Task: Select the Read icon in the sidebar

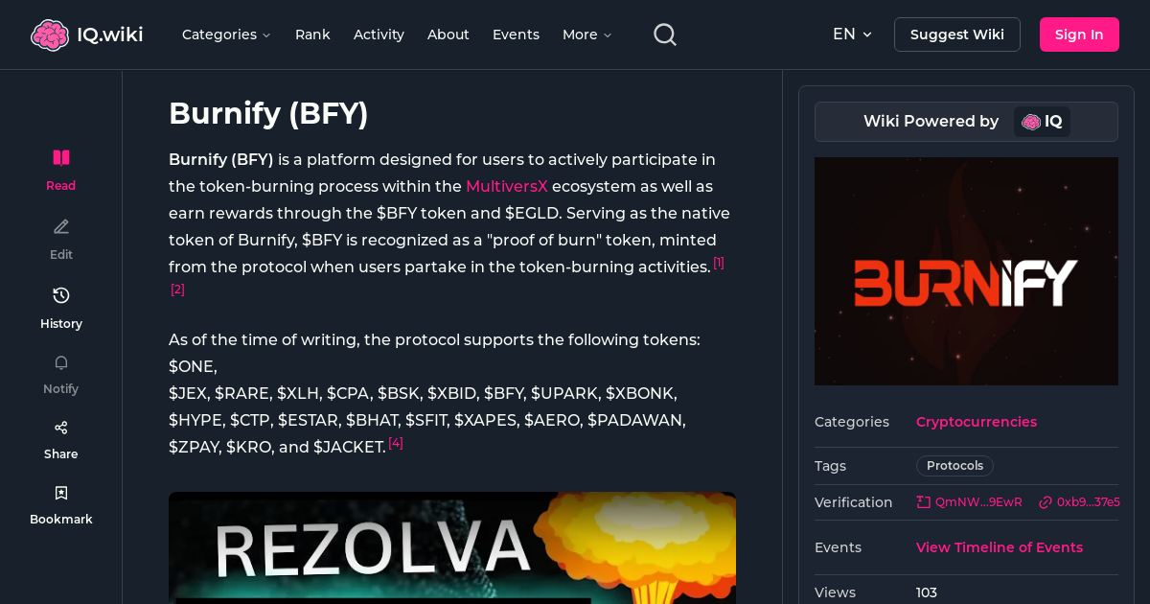Action: [x=60, y=157]
